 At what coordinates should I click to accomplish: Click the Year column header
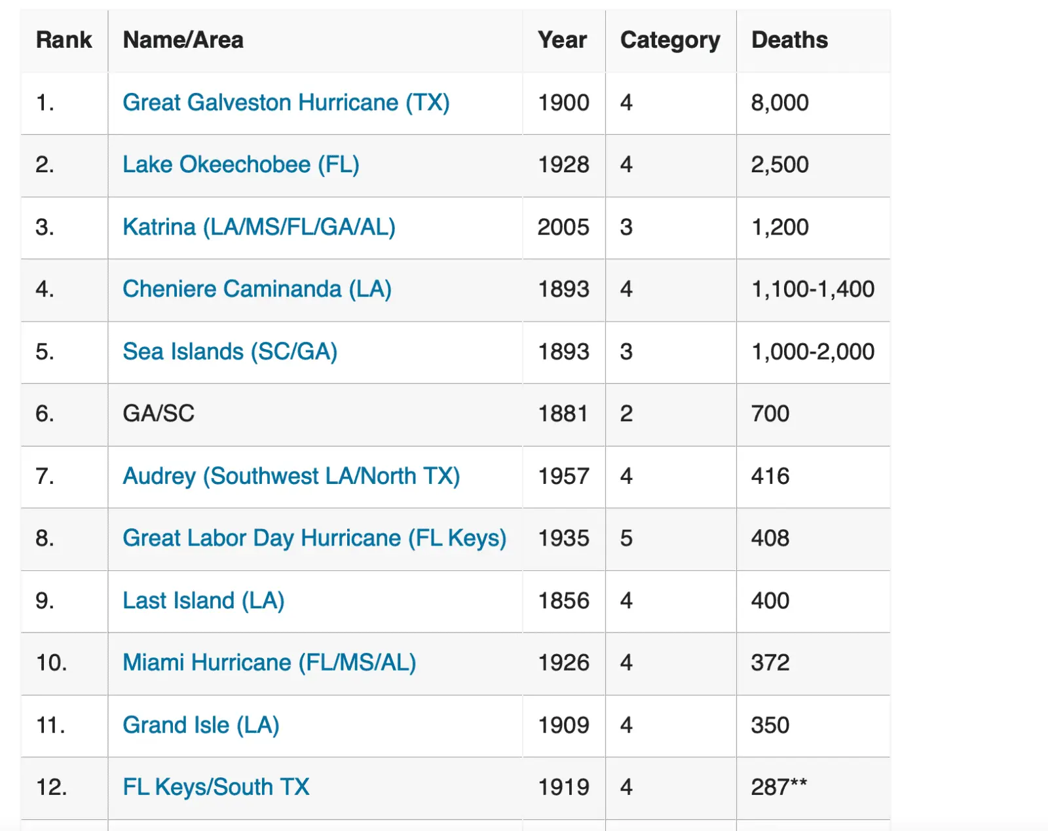[562, 40]
